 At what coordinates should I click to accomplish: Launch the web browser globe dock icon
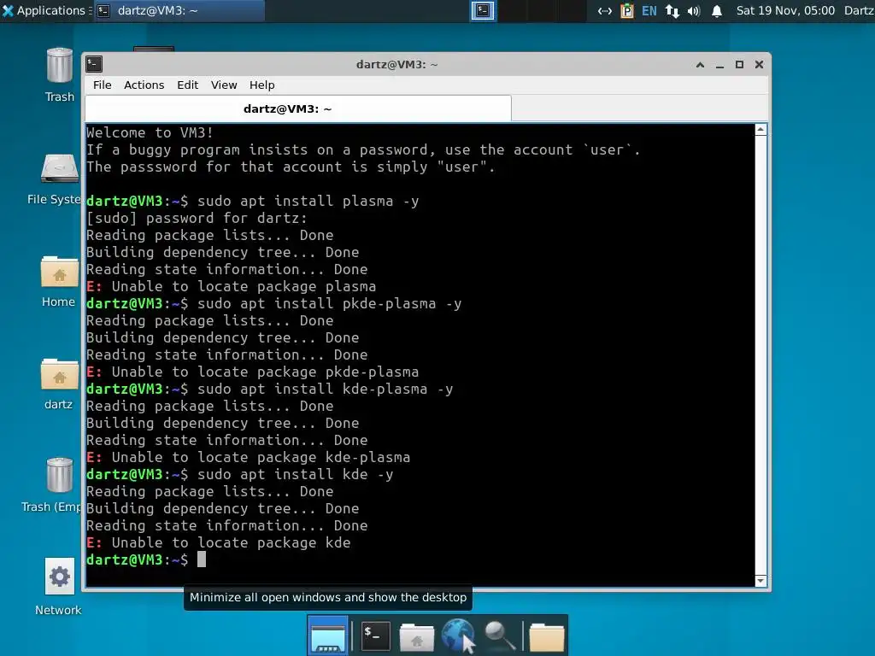click(458, 635)
